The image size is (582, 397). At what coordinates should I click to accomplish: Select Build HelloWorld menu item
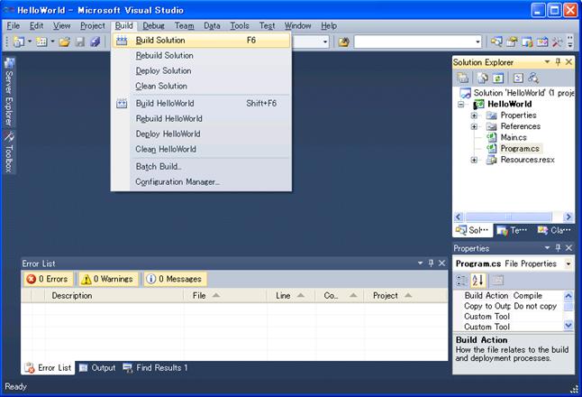point(201,104)
